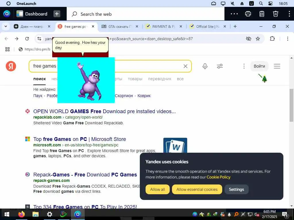
Task: Click the eject icon in top bar
Action: pyautogui.click(x=242, y=3)
